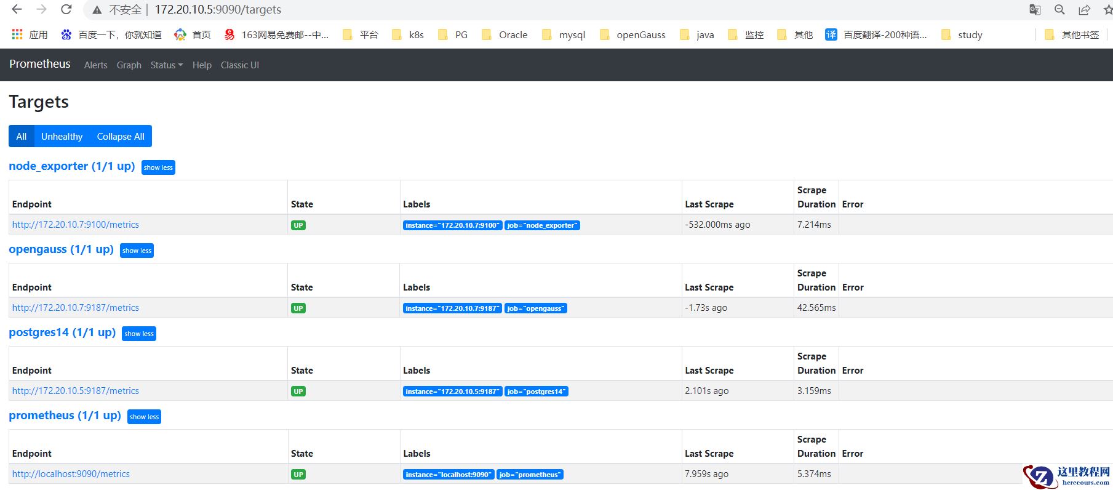Open the Baidu bookmark shortcut

[x=111, y=35]
